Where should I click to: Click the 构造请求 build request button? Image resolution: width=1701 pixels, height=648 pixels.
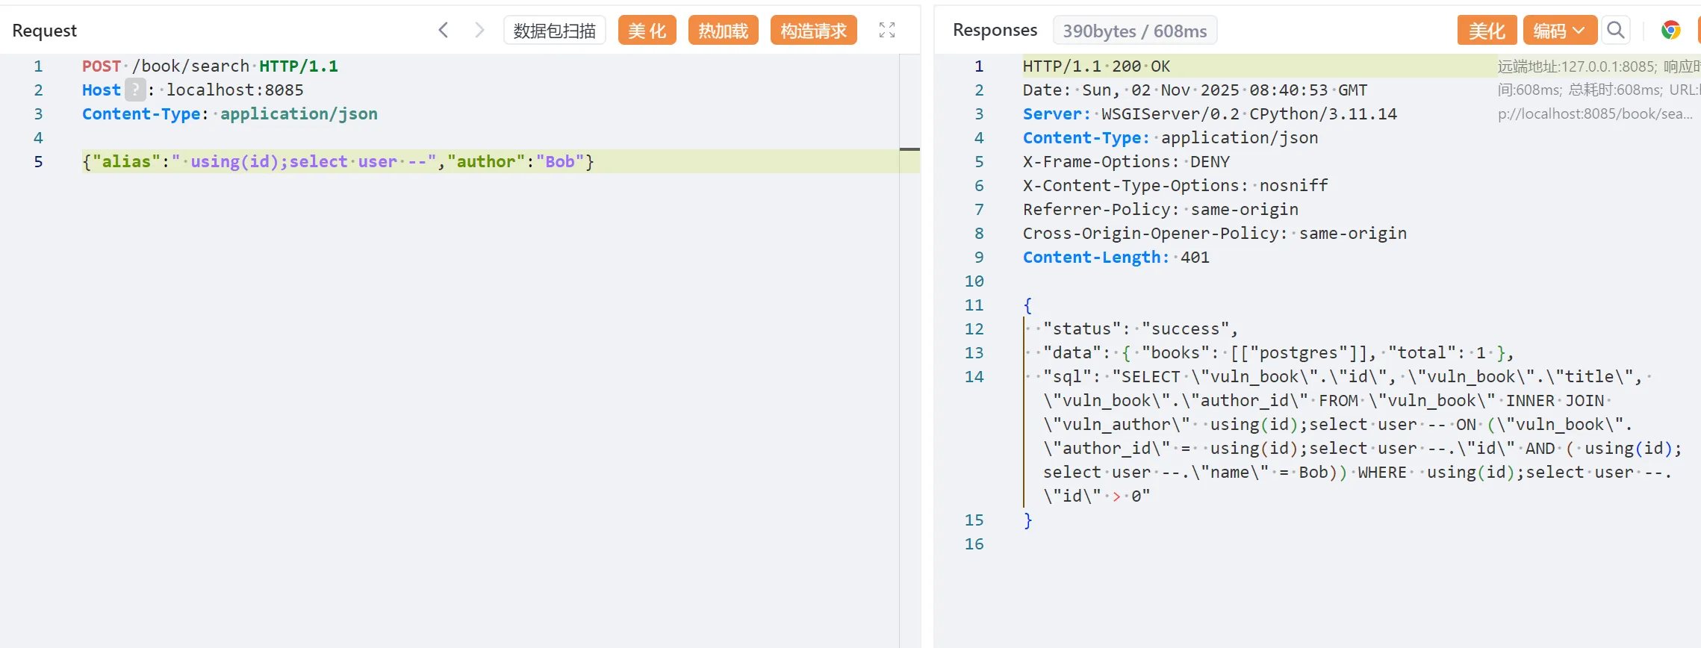coord(813,31)
